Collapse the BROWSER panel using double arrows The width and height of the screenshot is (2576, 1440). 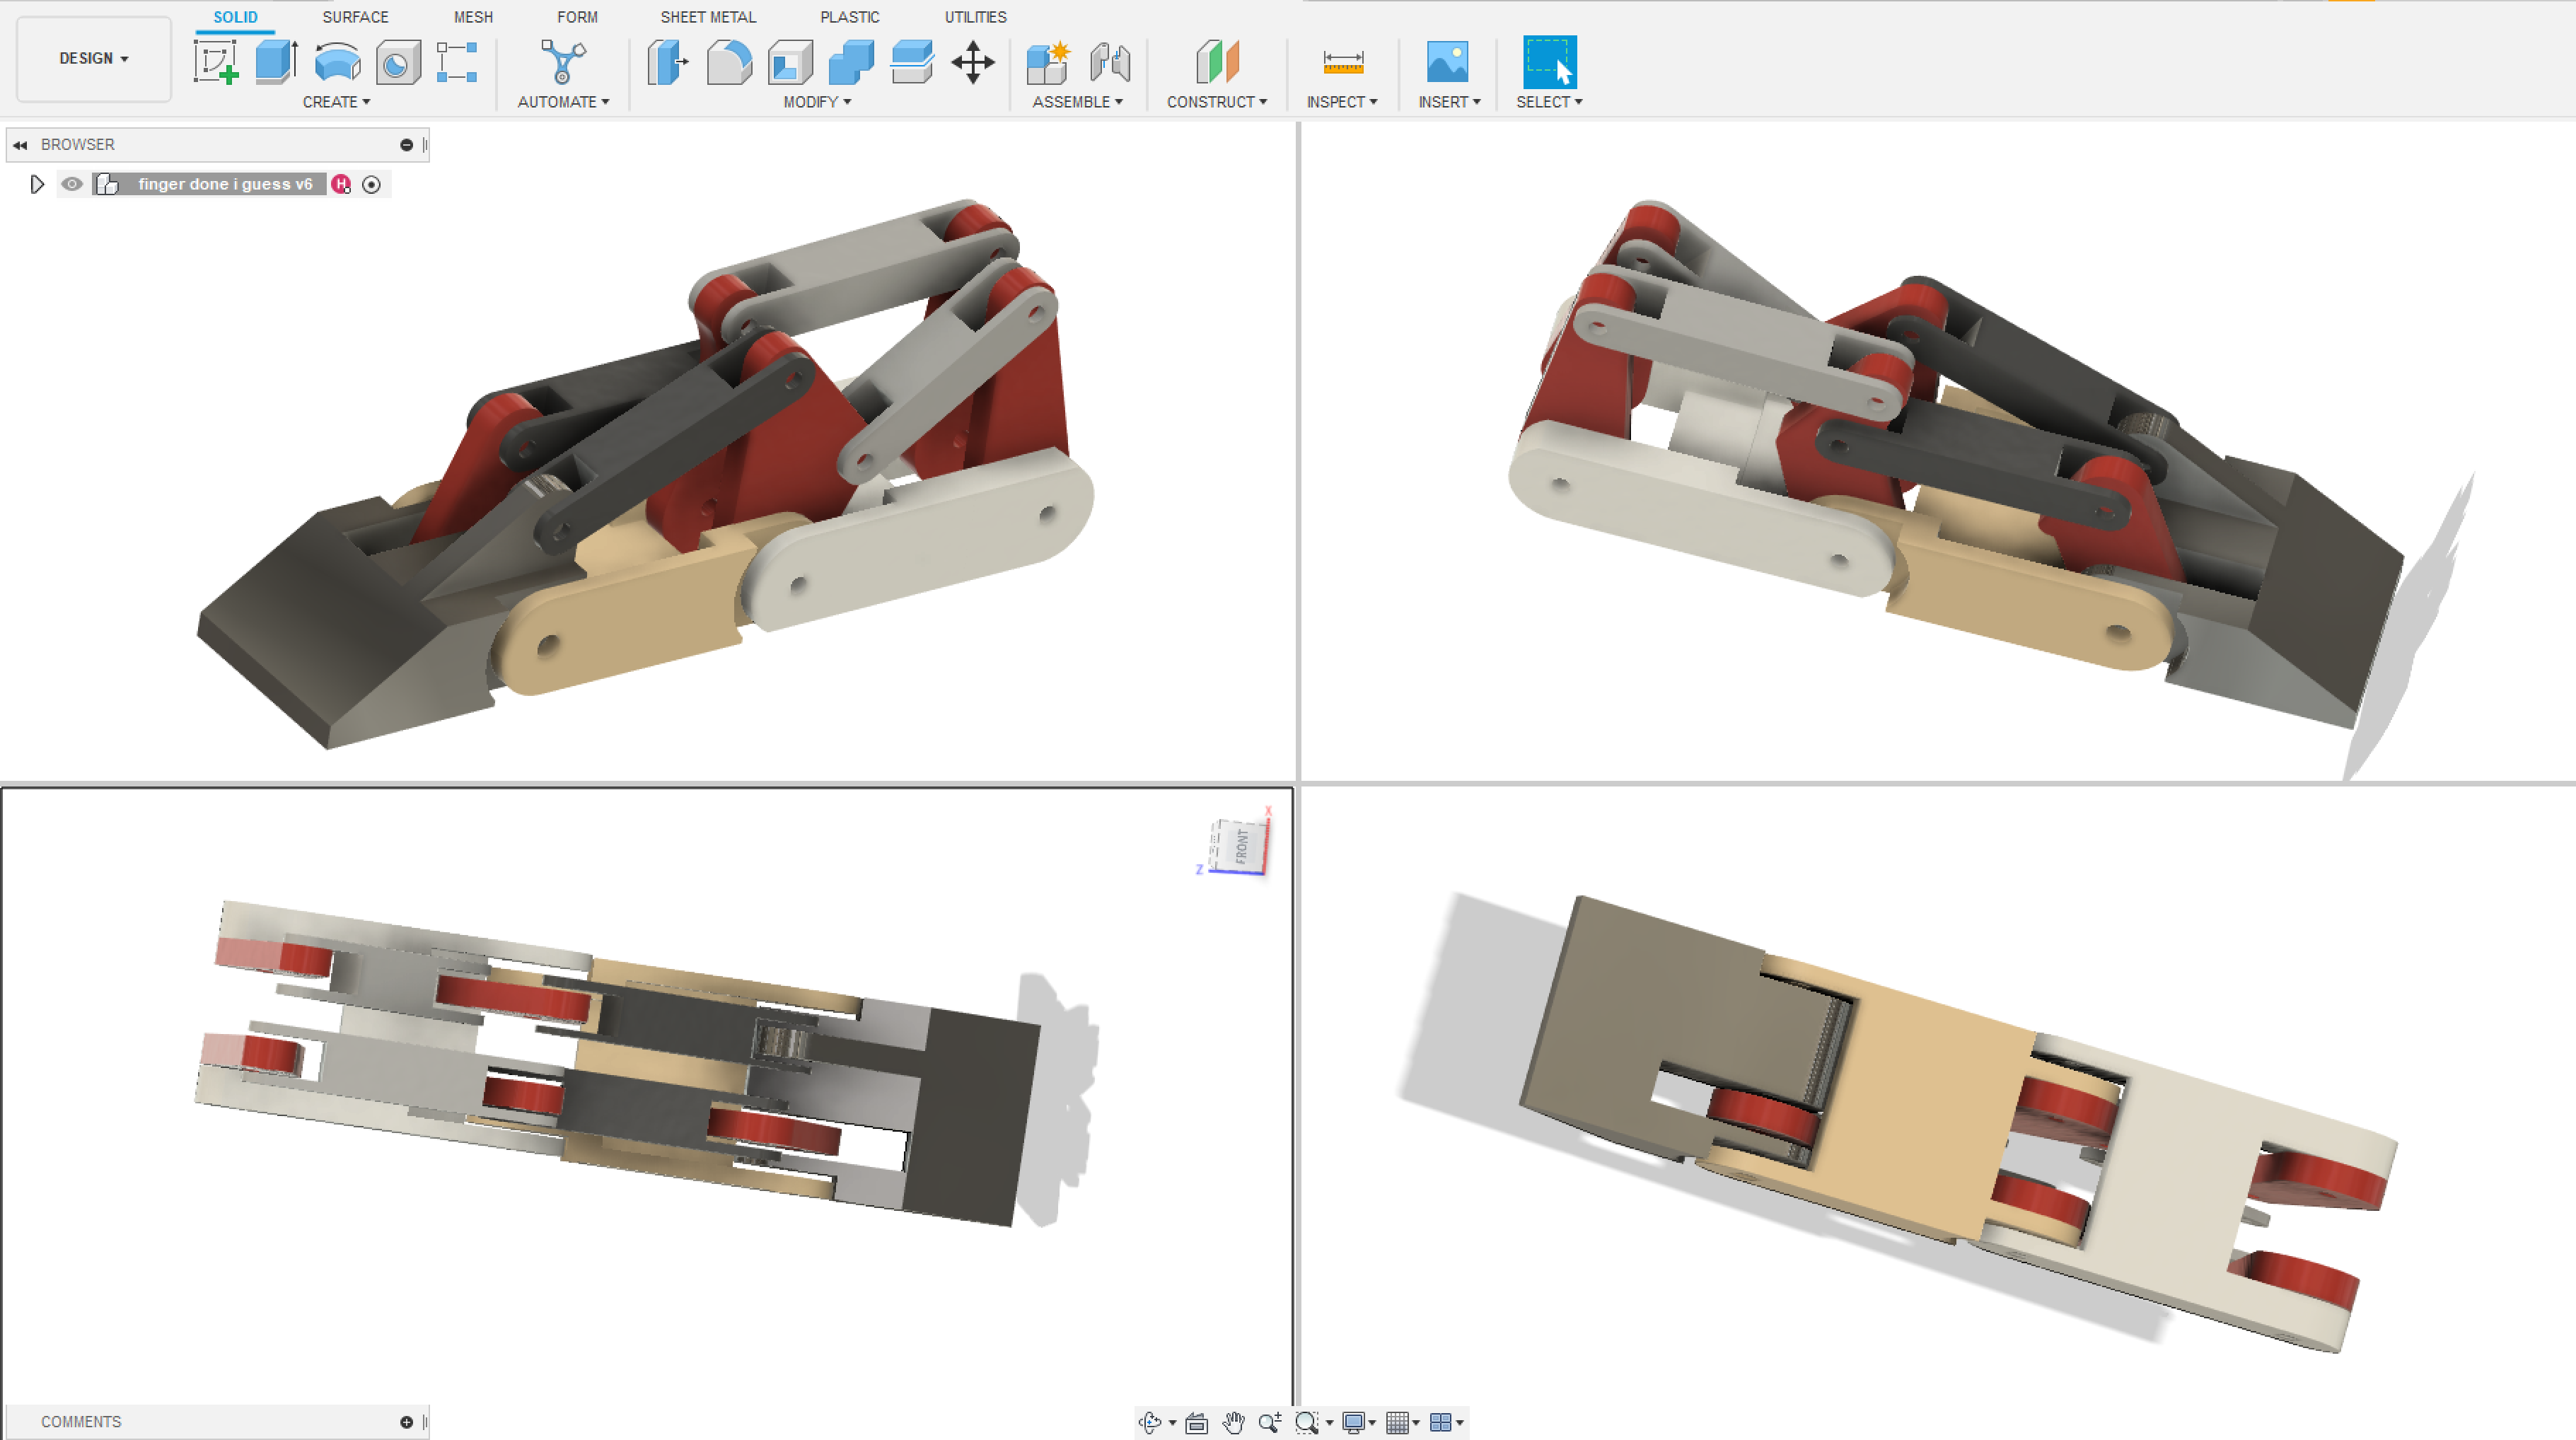pos(20,145)
